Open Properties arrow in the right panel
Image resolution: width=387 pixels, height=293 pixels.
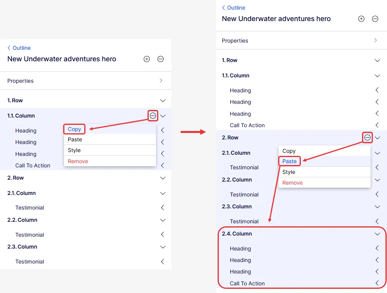[376, 41]
